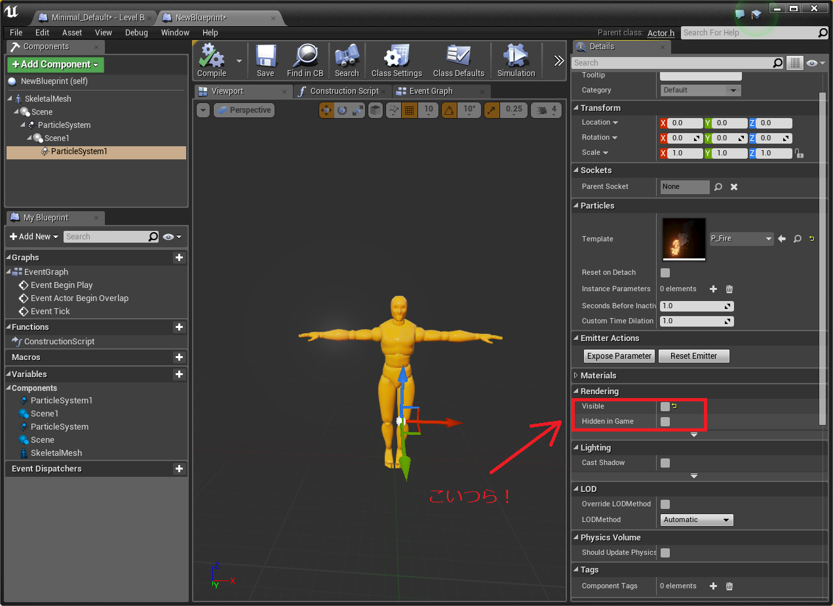The width and height of the screenshot is (833, 606).
Task: Enable Cast Shadow checkbox
Action: pos(665,463)
